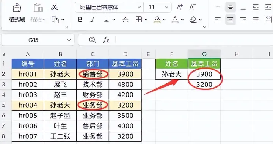
Task: Open the clipboard group dialog launcher
Action: [66, 27]
